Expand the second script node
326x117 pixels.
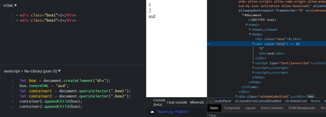[253, 68]
